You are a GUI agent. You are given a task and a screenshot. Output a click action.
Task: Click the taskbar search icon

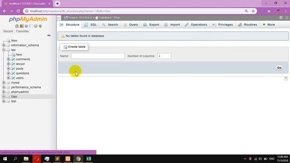pos(15,159)
